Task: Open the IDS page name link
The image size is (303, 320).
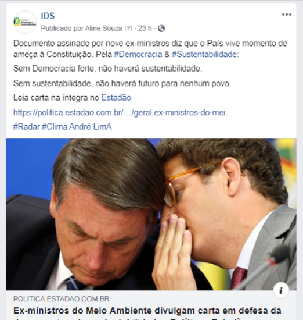Action: [x=48, y=16]
